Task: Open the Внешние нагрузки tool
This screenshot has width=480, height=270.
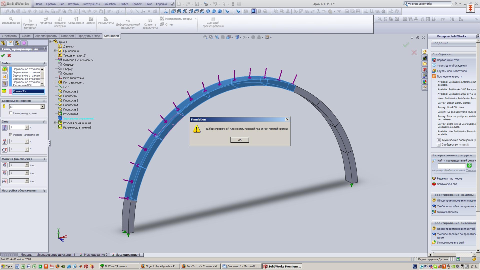Action: (x=60, y=19)
